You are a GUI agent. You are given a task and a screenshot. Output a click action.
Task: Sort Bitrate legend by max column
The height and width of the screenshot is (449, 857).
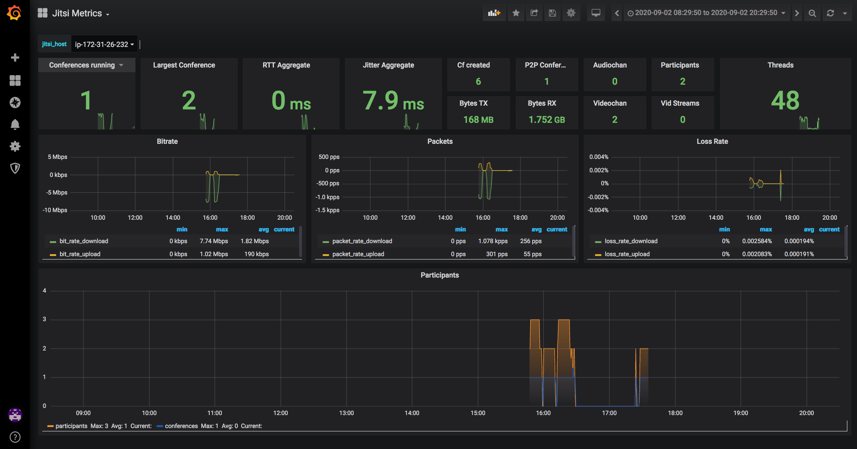coord(222,229)
